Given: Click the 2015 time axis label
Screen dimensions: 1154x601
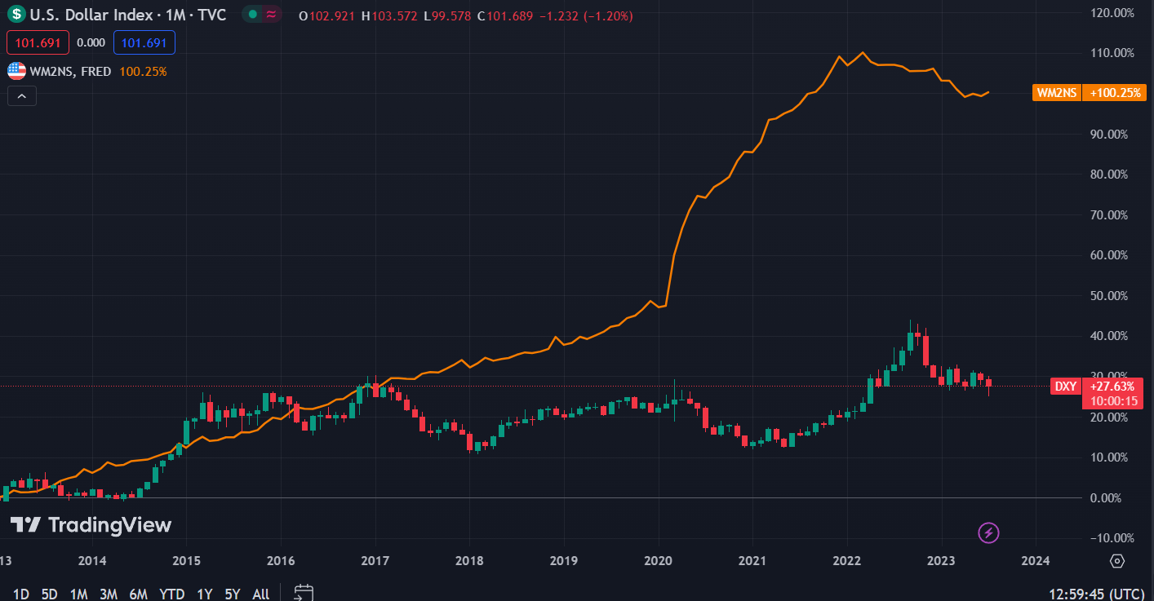Looking at the screenshot, I should pos(186,561).
